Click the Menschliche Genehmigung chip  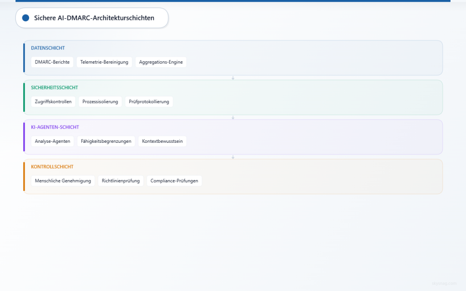coord(63,181)
